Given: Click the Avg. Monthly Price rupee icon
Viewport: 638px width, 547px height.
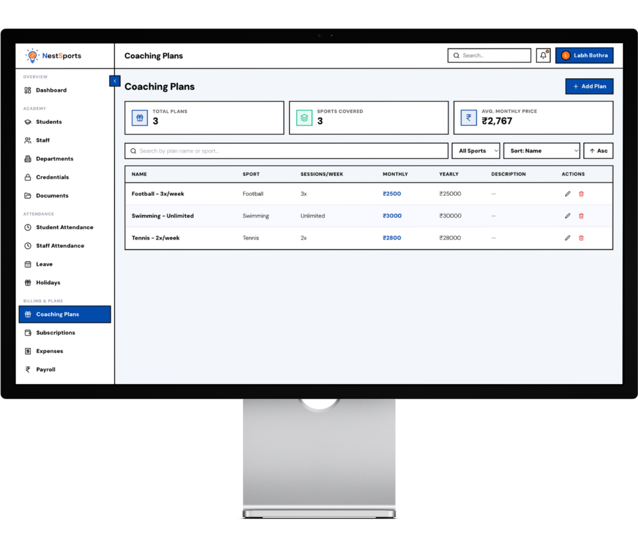Looking at the screenshot, I should (469, 118).
